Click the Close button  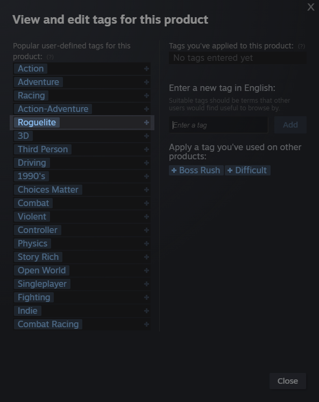tap(288, 381)
